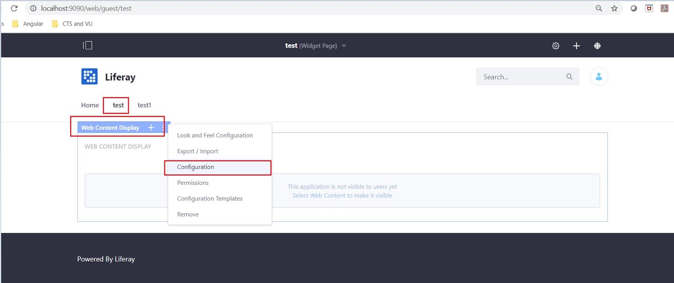This screenshot has width=674, height=283.
Task: Open the PDF extension icon
Action: 665,8
